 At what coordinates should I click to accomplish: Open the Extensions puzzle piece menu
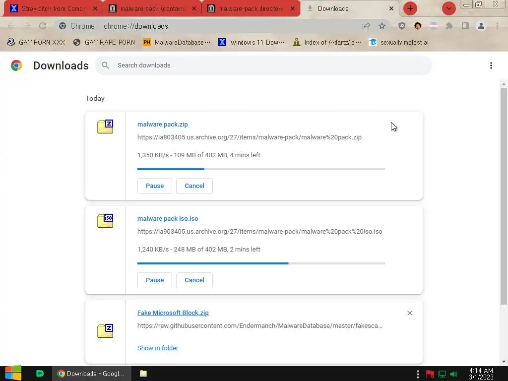449,26
